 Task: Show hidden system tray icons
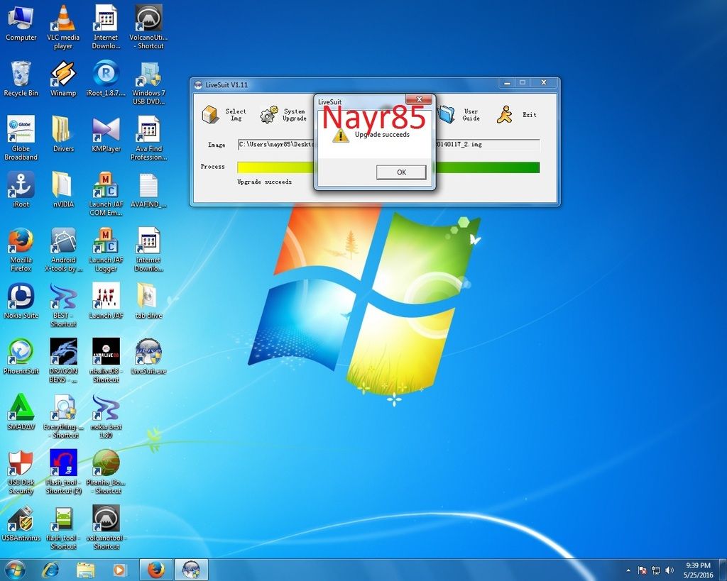click(x=628, y=570)
